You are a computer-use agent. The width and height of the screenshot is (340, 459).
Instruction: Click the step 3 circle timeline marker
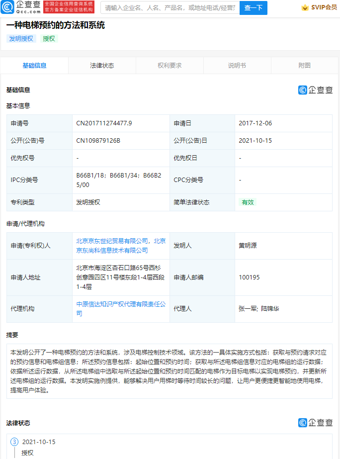[x=14, y=442]
